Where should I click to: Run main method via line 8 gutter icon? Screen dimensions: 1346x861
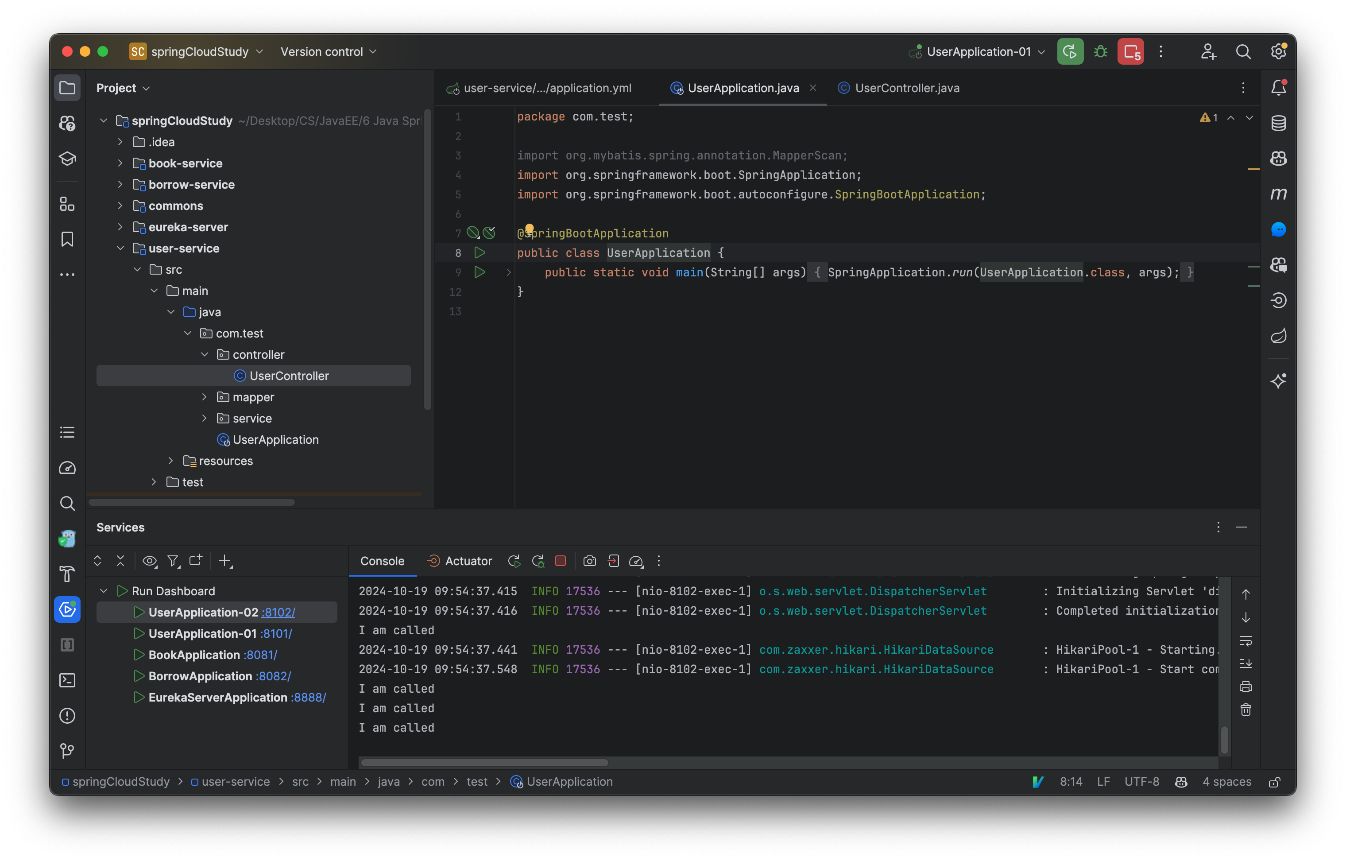(479, 253)
